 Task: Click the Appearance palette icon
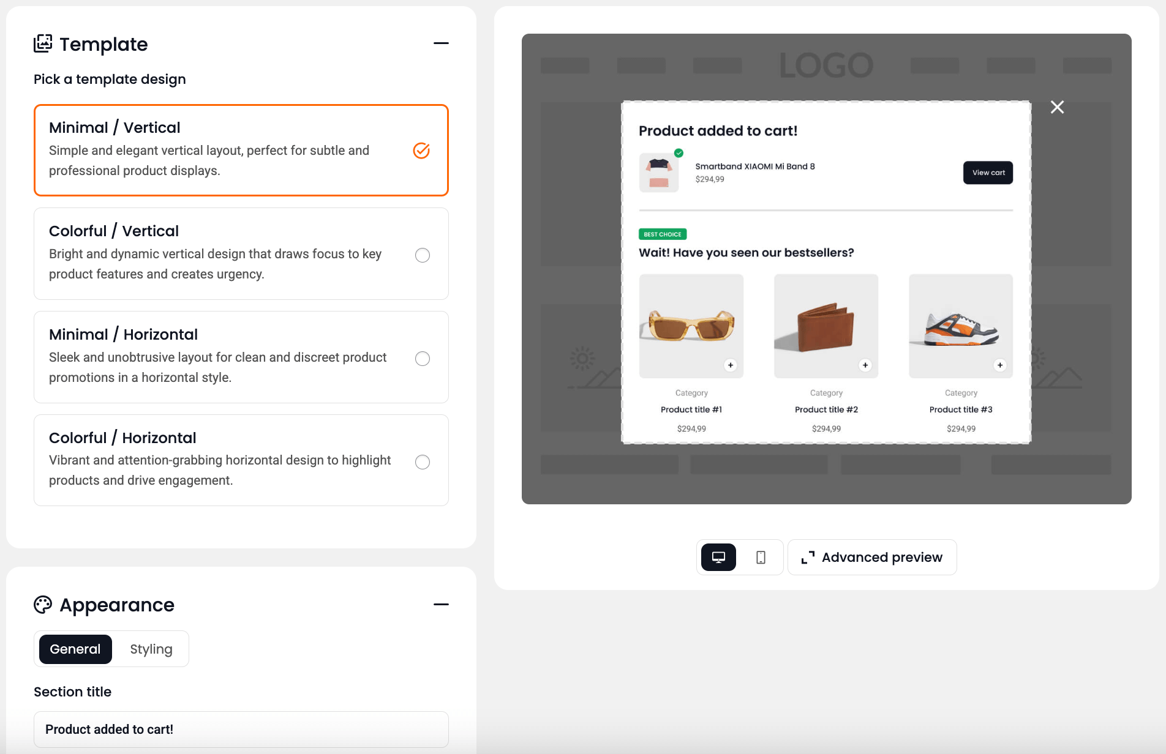43,605
